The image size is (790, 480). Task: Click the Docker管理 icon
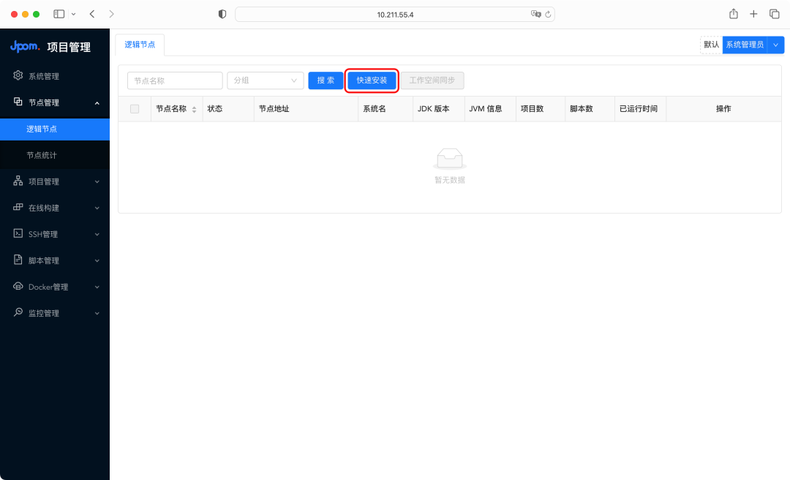coord(18,286)
